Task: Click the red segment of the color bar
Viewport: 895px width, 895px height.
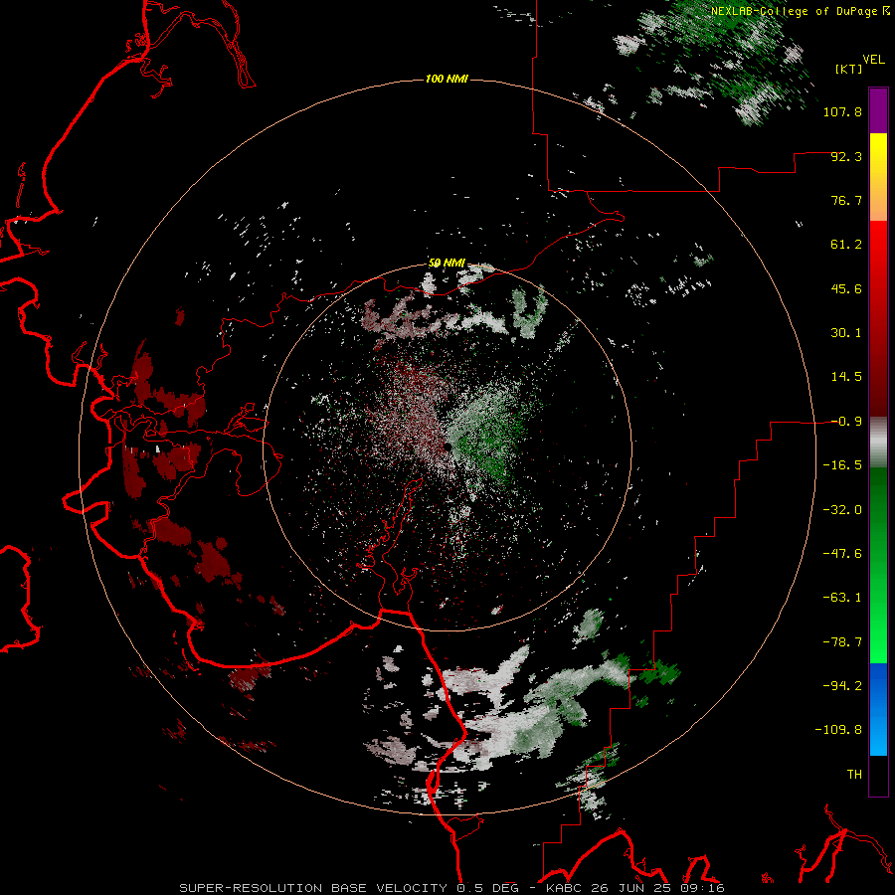Action: coord(878,318)
